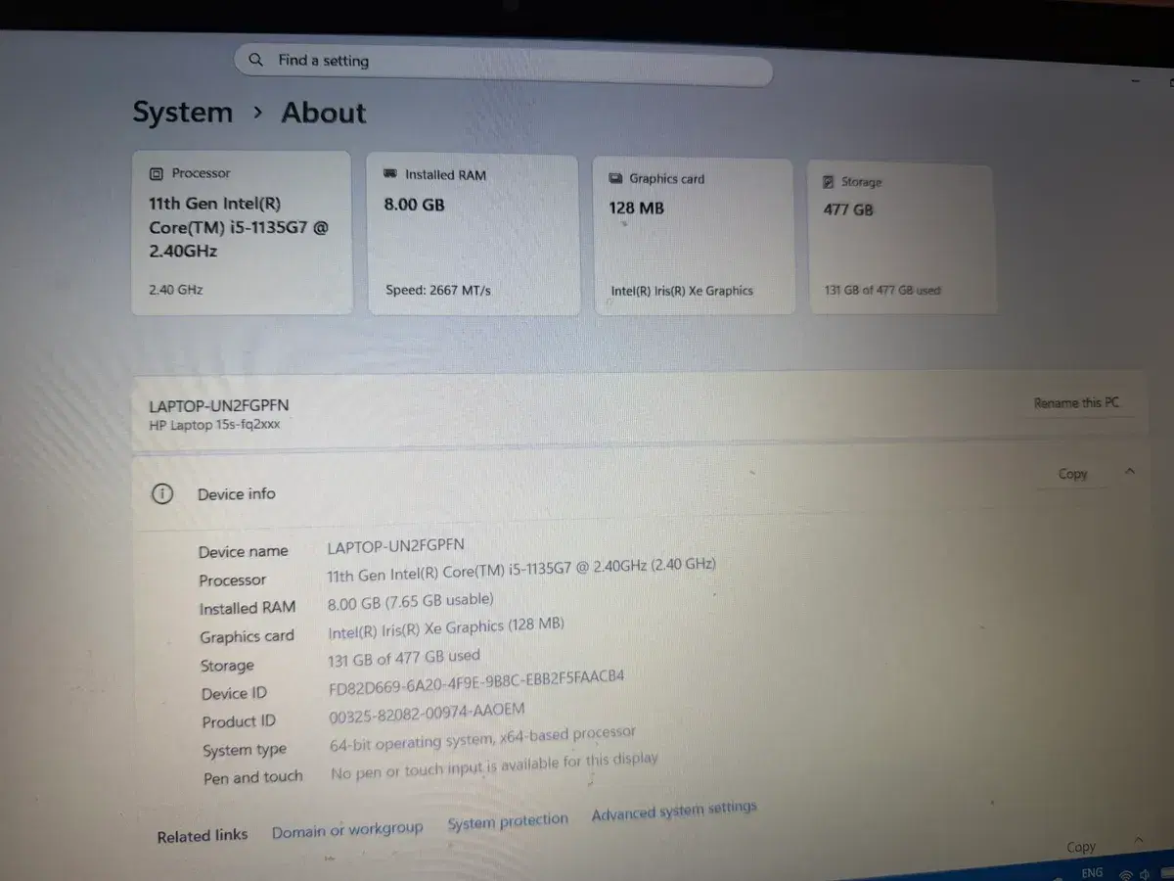Select the Device name value LAPTOP-UN2FGPFN
Viewport: 1174px width, 881px height.
pyautogui.click(x=396, y=545)
